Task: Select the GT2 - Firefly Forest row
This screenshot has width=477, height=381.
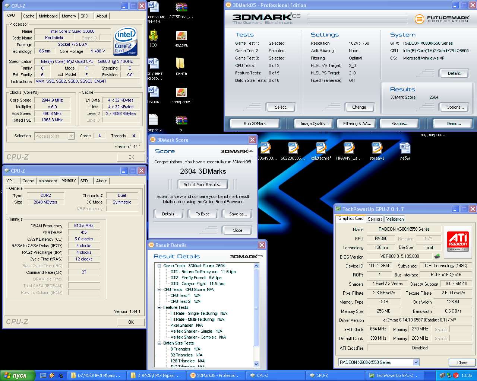Action: click(196, 278)
